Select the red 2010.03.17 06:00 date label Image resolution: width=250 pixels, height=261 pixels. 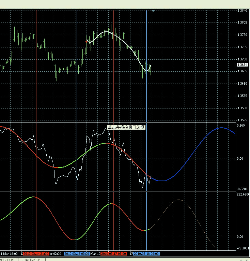[114, 254]
